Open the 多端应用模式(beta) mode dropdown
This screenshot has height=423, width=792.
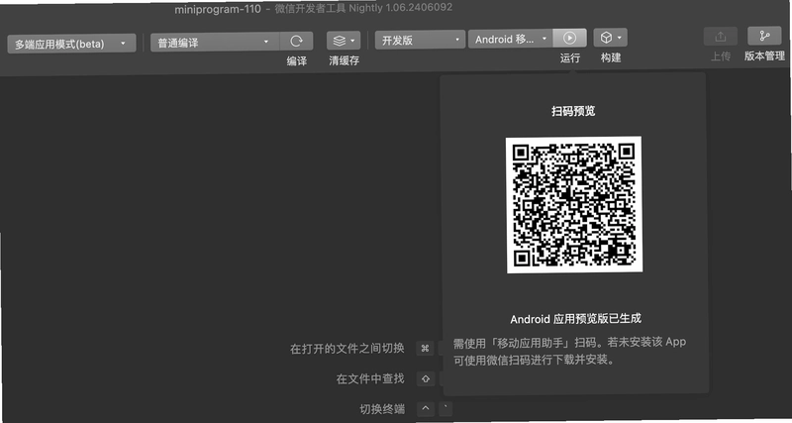coord(71,44)
